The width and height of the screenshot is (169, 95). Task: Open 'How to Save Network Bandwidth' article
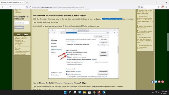[x=145, y=20]
